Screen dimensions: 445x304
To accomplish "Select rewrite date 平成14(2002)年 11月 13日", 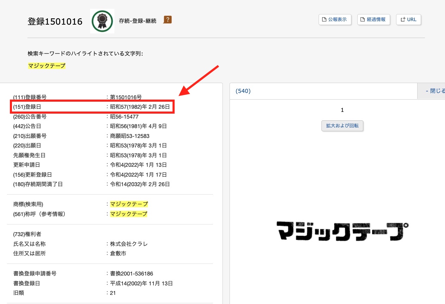I will (x=142, y=283).
